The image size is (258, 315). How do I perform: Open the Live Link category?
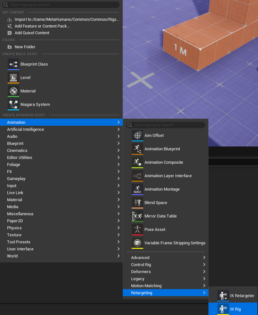click(61, 193)
